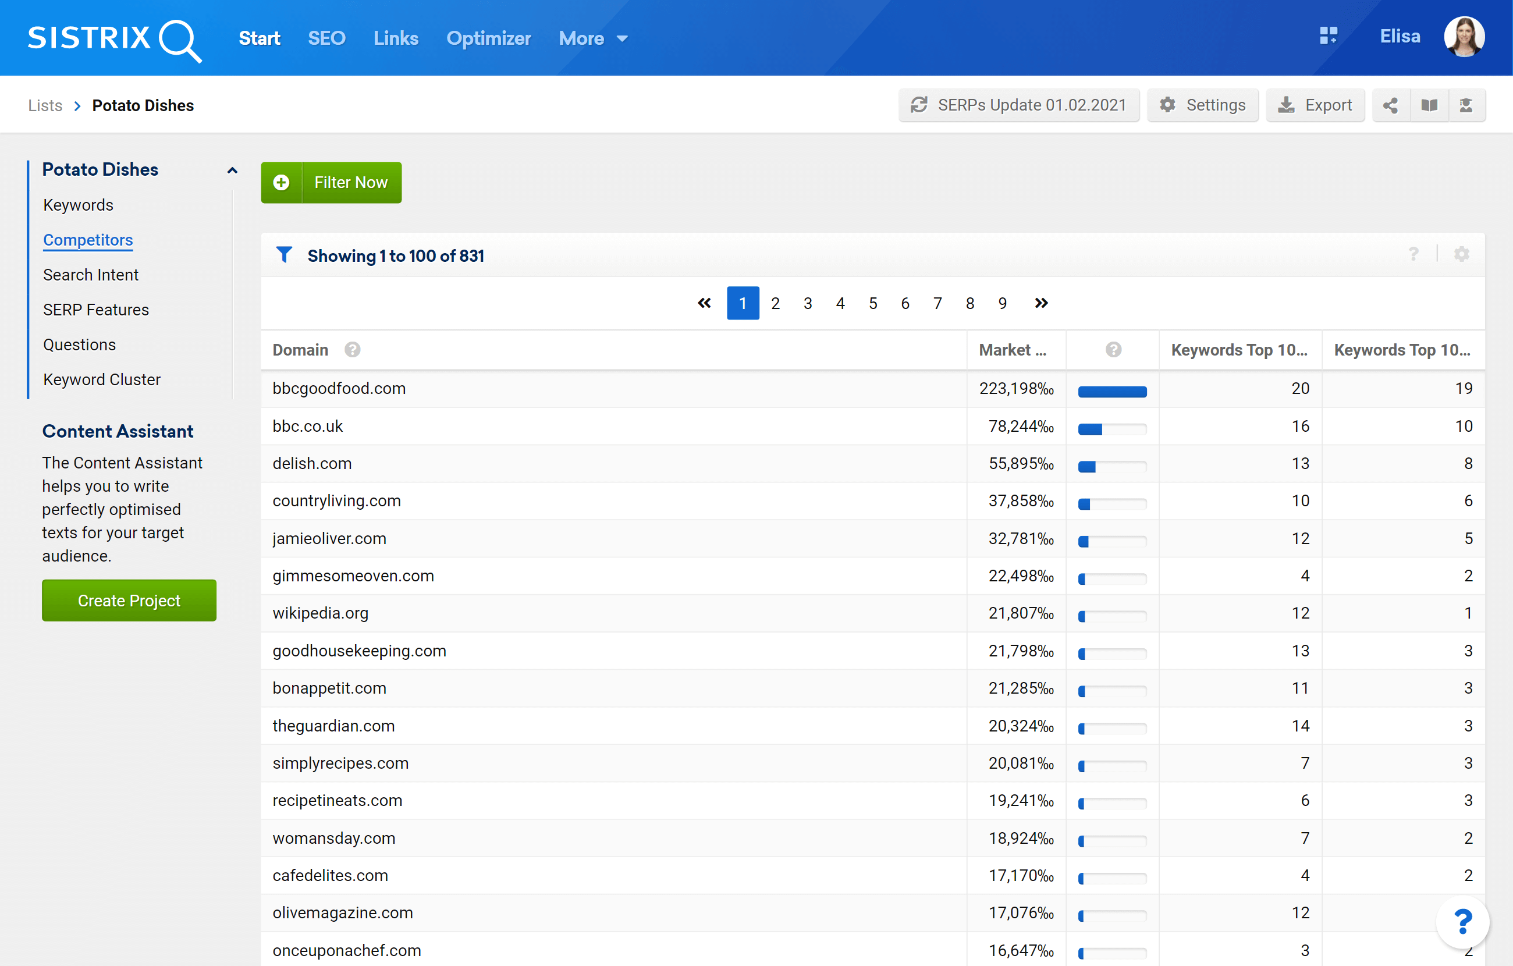Open the dashboard grid icon
1513x966 pixels.
(x=1329, y=35)
